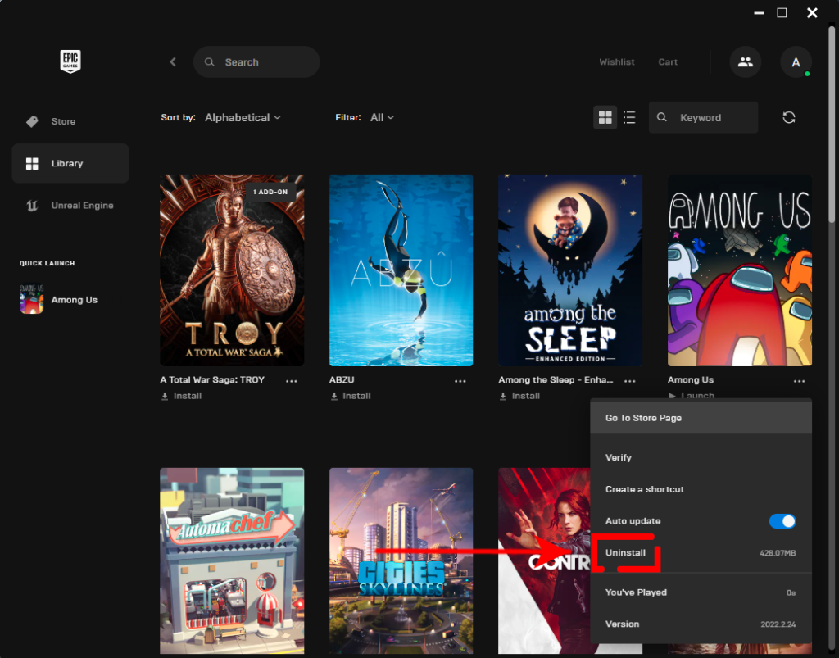Open the three-dot menu for Among the Sleep
The height and width of the screenshot is (658, 839).
(630, 381)
